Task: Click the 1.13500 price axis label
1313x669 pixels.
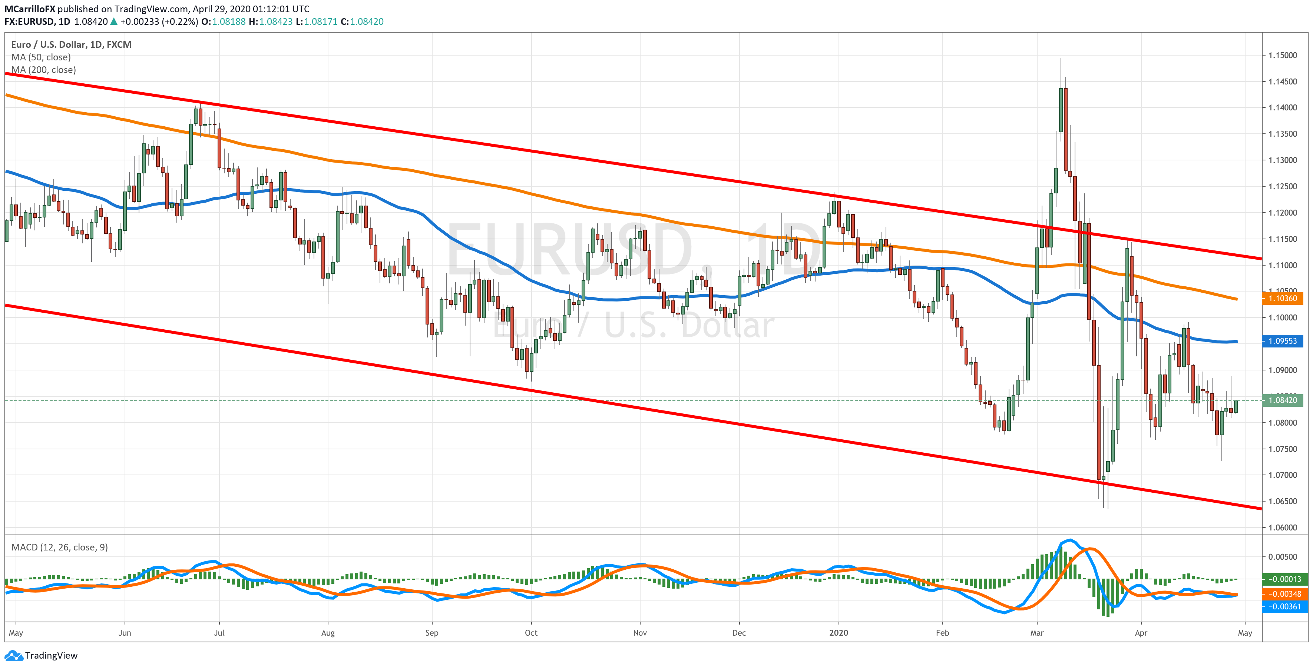Action: (x=1283, y=134)
